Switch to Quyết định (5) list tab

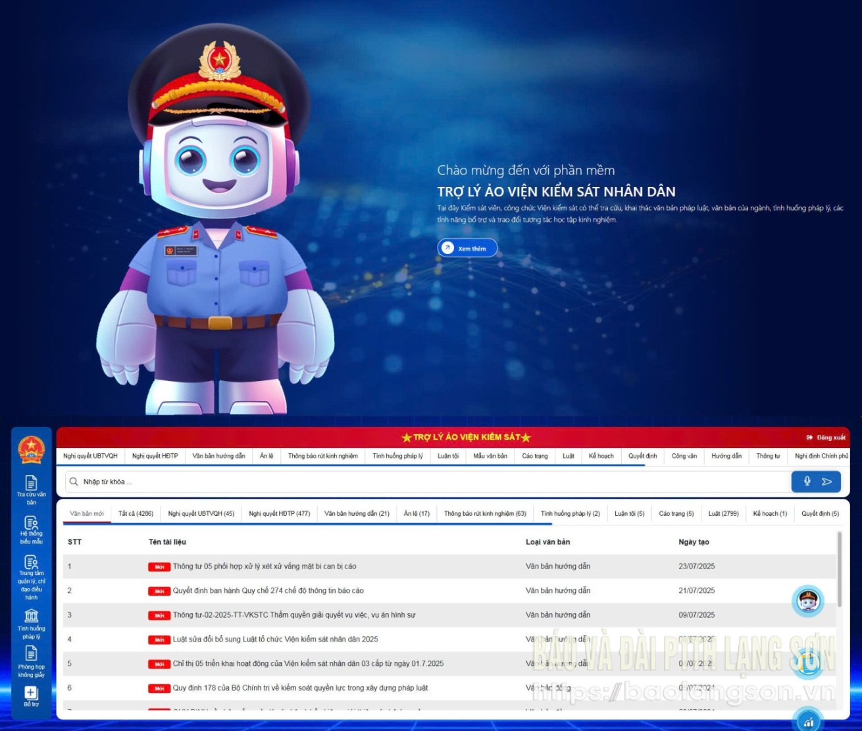[x=820, y=514]
